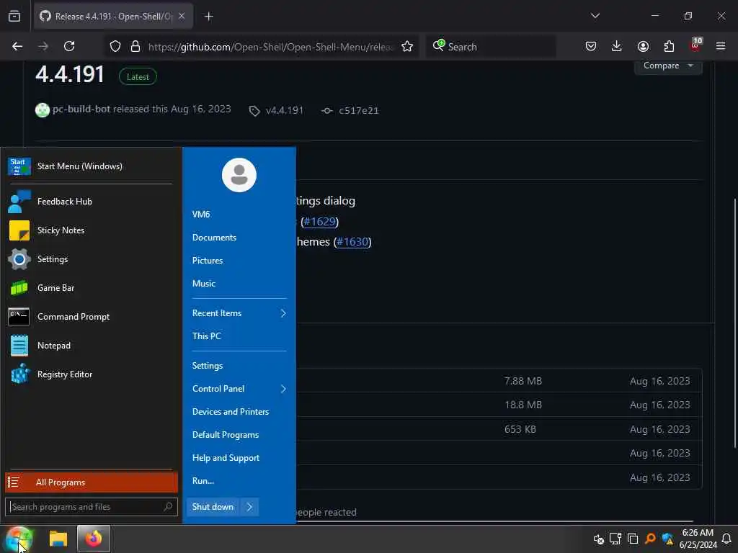Click the extension icon with 10 badge
738x553 pixels.
pyautogui.click(x=695, y=45)
